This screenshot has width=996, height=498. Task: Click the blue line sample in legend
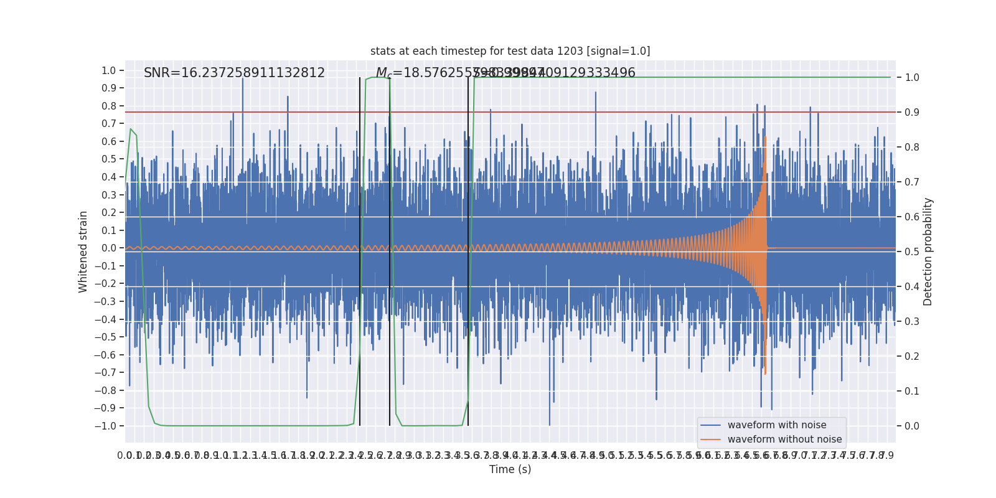711,425
